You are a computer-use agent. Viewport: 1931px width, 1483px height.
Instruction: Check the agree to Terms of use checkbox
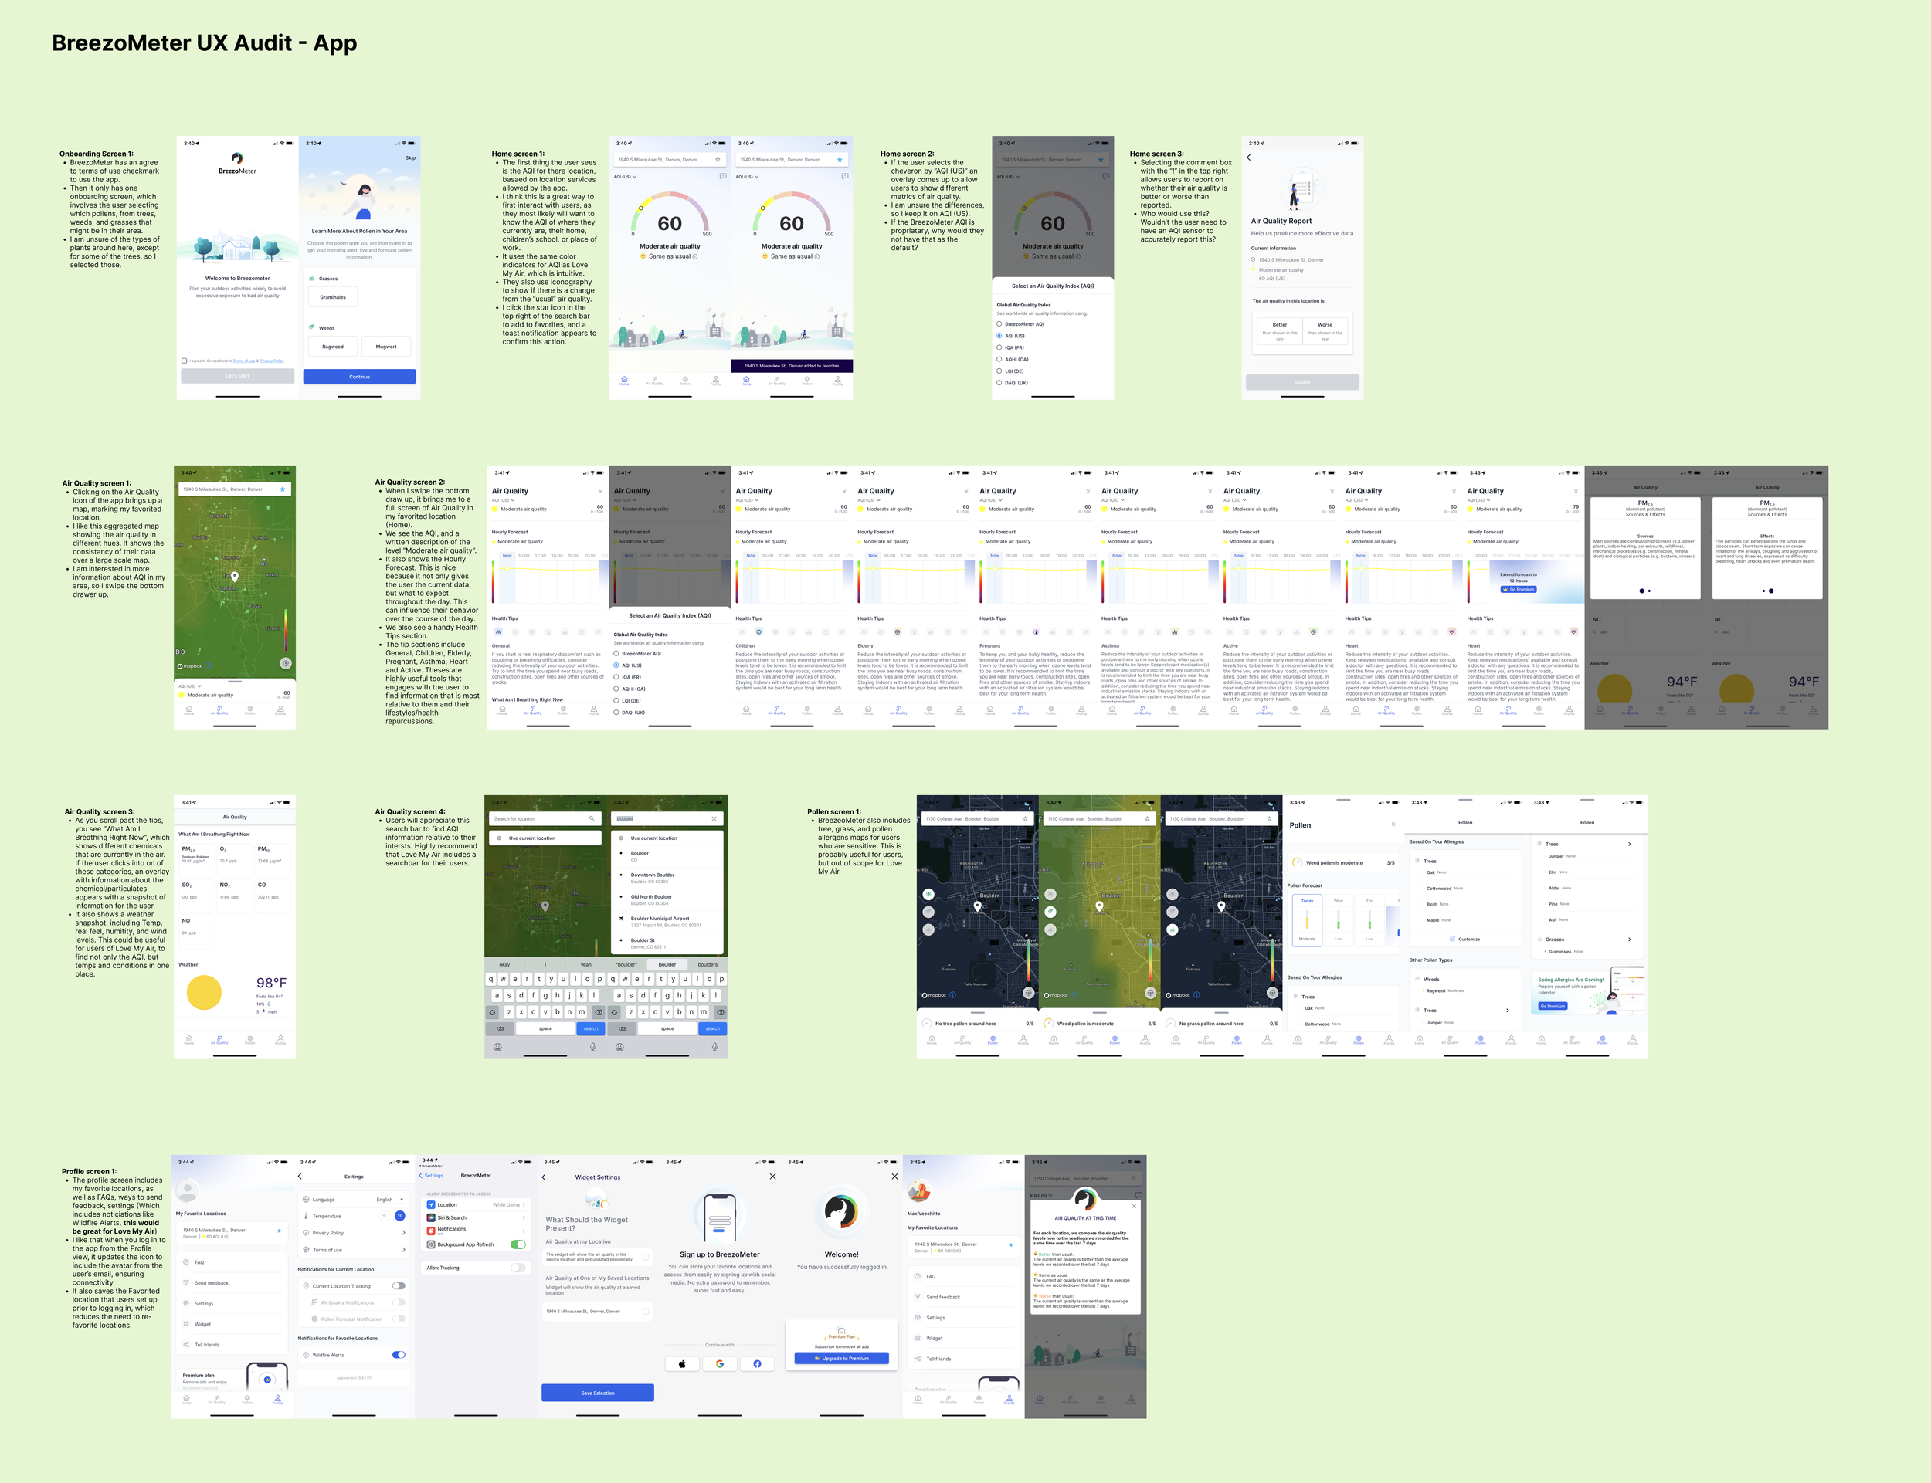coord(185,361)
